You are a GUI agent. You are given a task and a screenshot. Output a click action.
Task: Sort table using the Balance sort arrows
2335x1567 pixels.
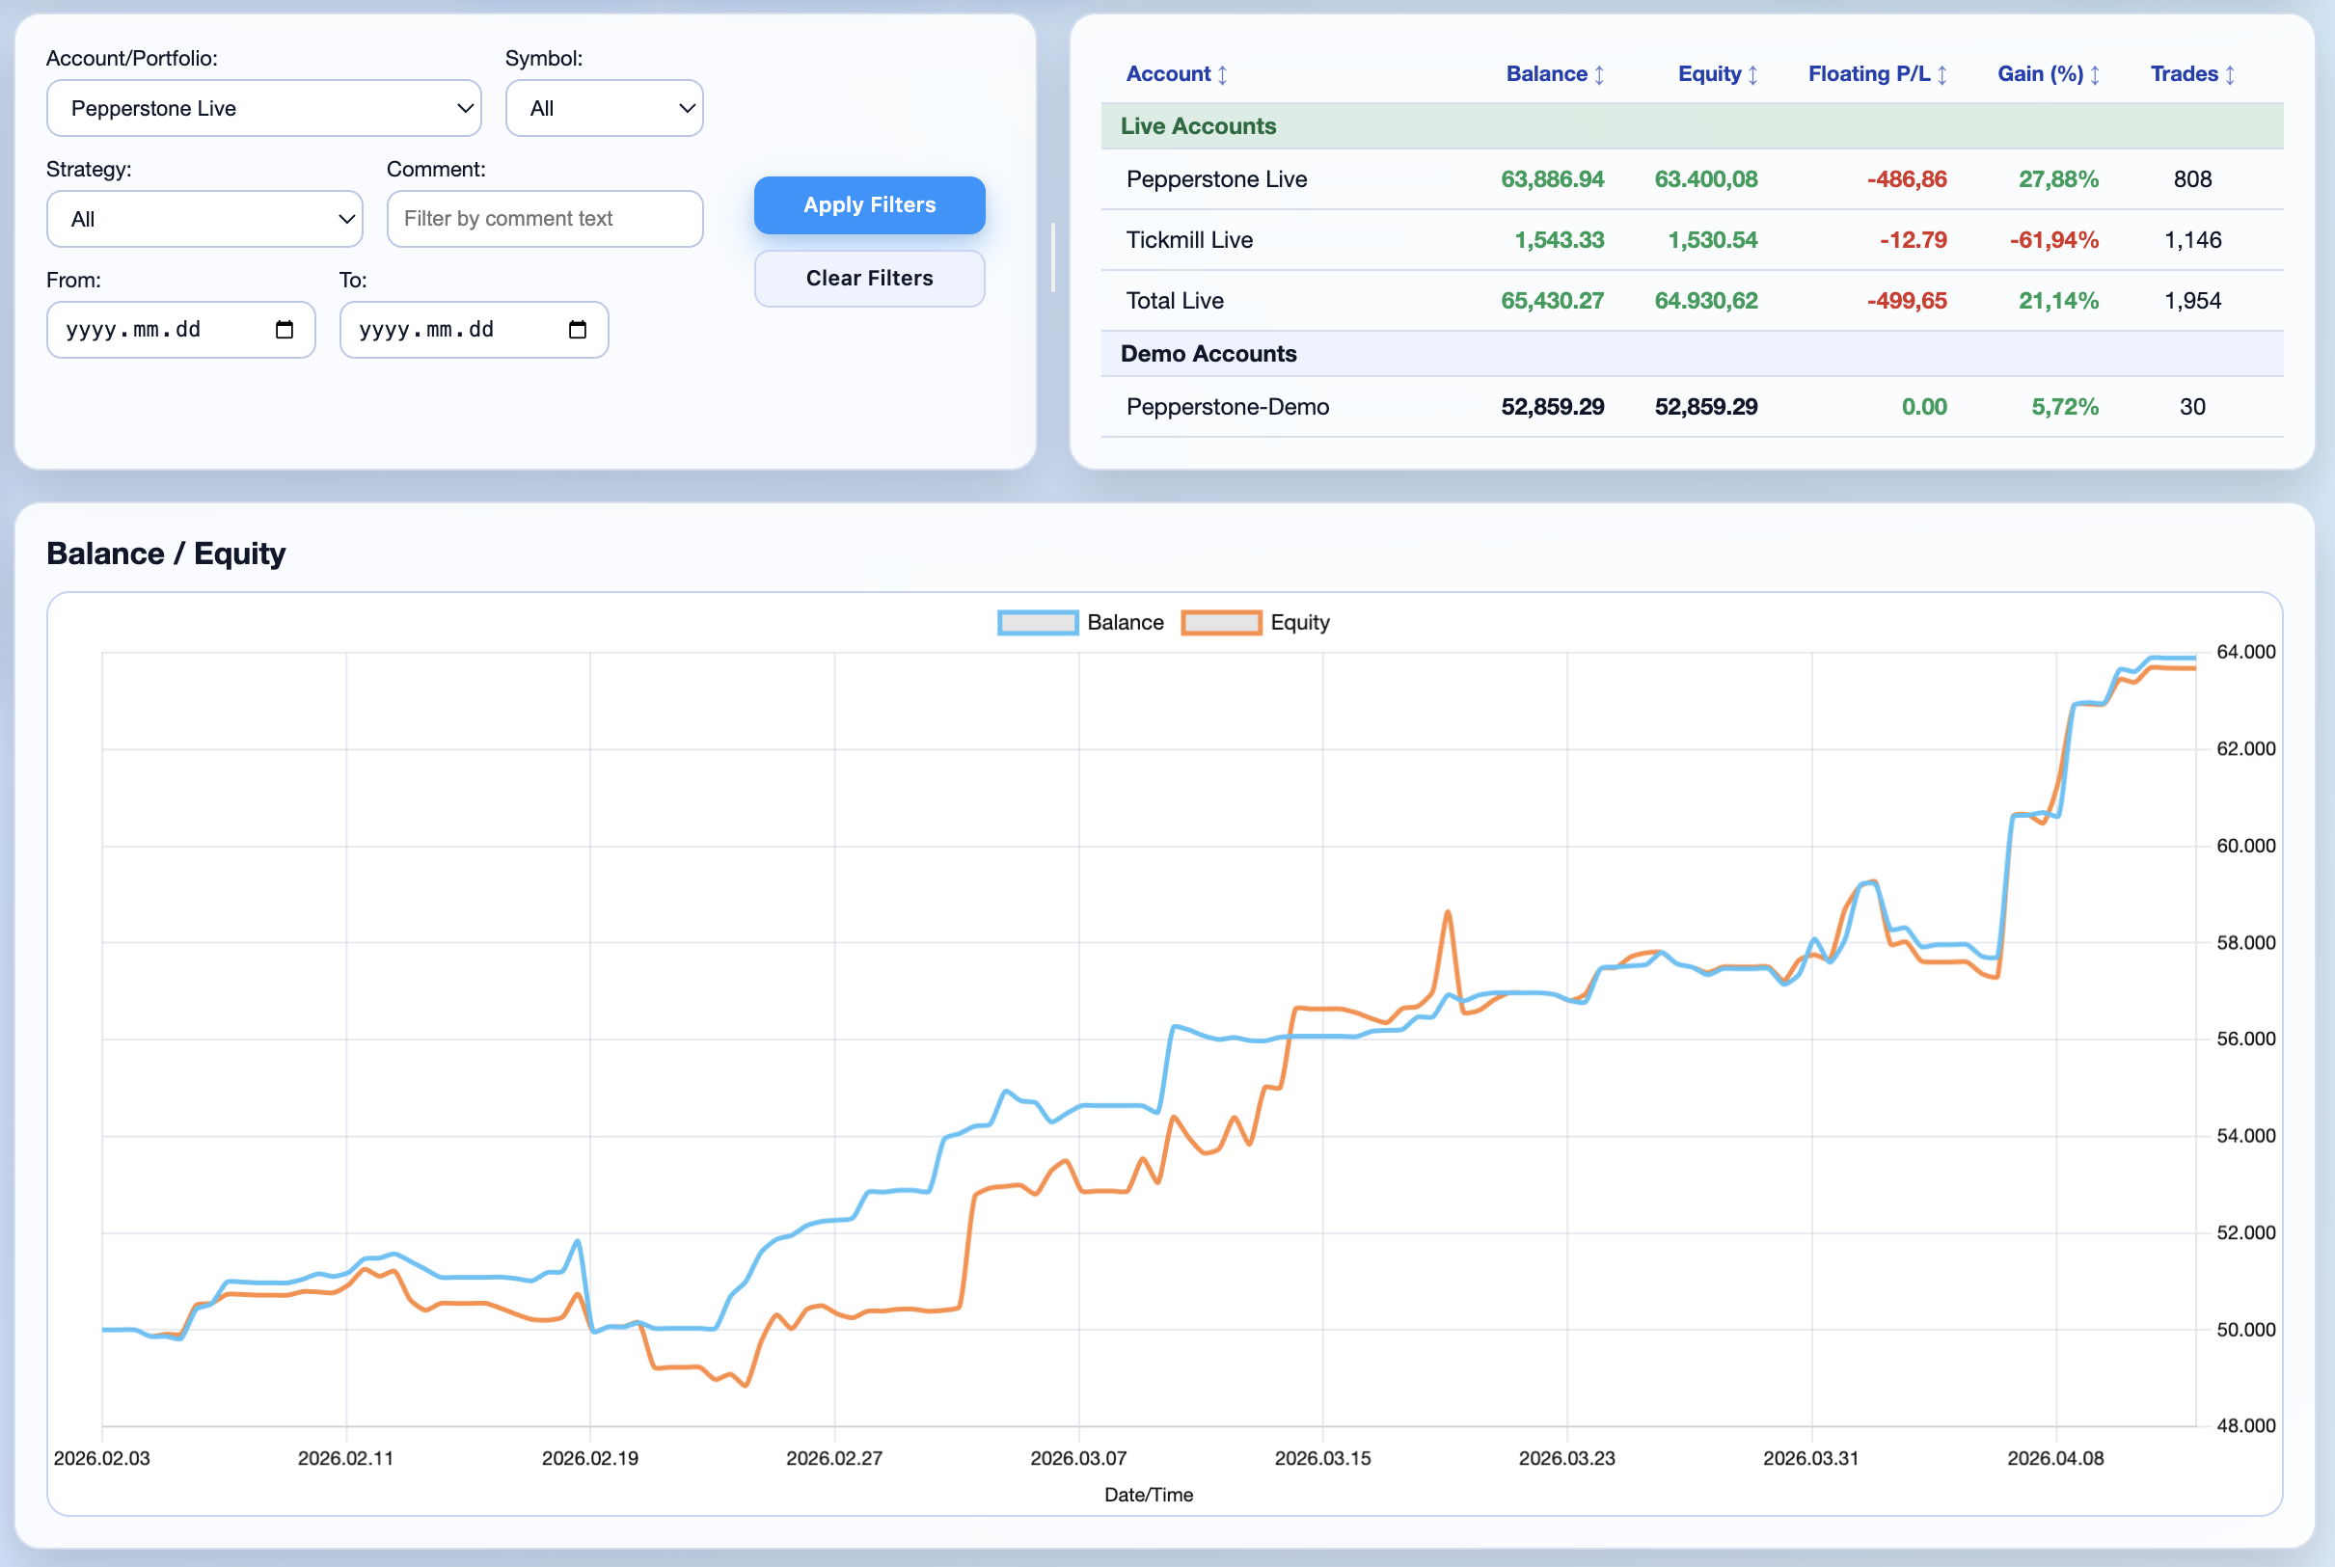(x=1600, y=73)
